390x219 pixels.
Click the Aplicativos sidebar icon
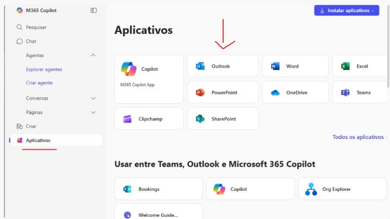(19, 140)
